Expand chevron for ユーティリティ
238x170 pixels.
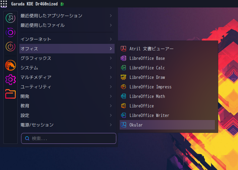111,87
